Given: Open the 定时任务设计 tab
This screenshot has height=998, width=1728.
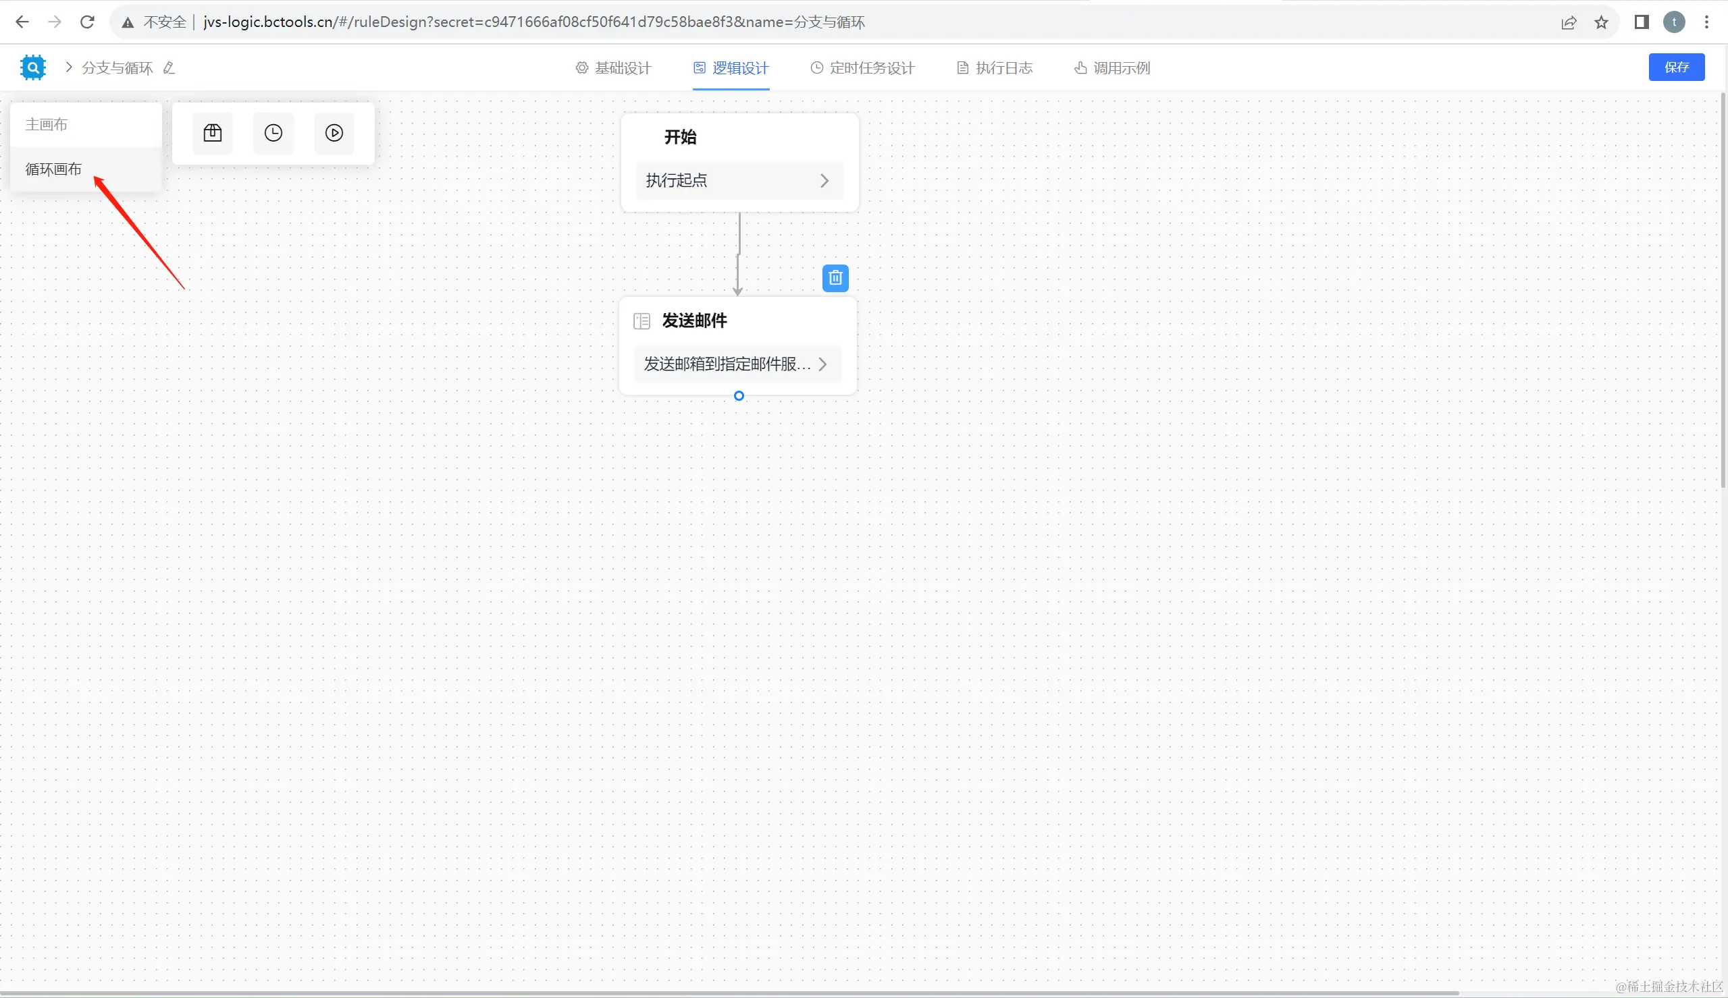Looking at the screenshot, I should [862, 68].
